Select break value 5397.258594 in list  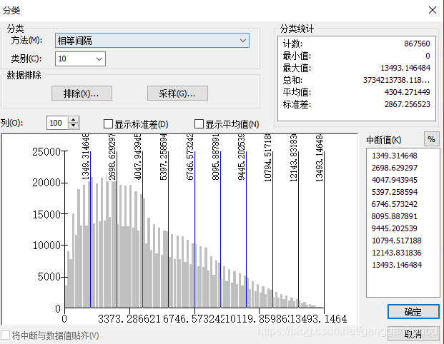tap(394, 192)
